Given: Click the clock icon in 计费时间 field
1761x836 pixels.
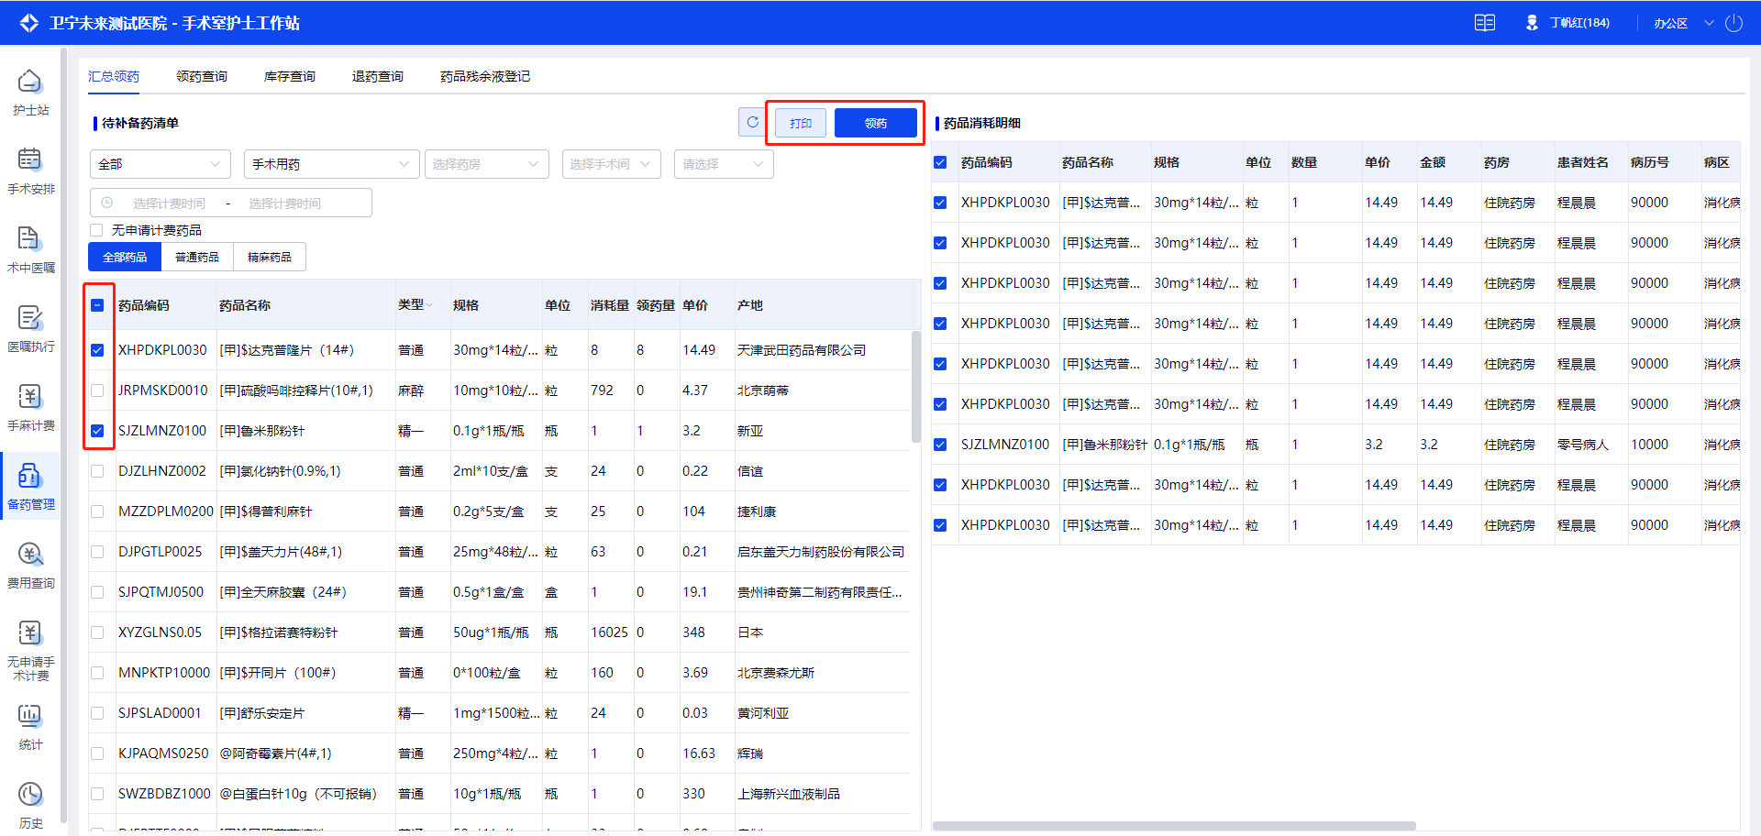Looking at the screenshot, I should click(x=107, y=203).
